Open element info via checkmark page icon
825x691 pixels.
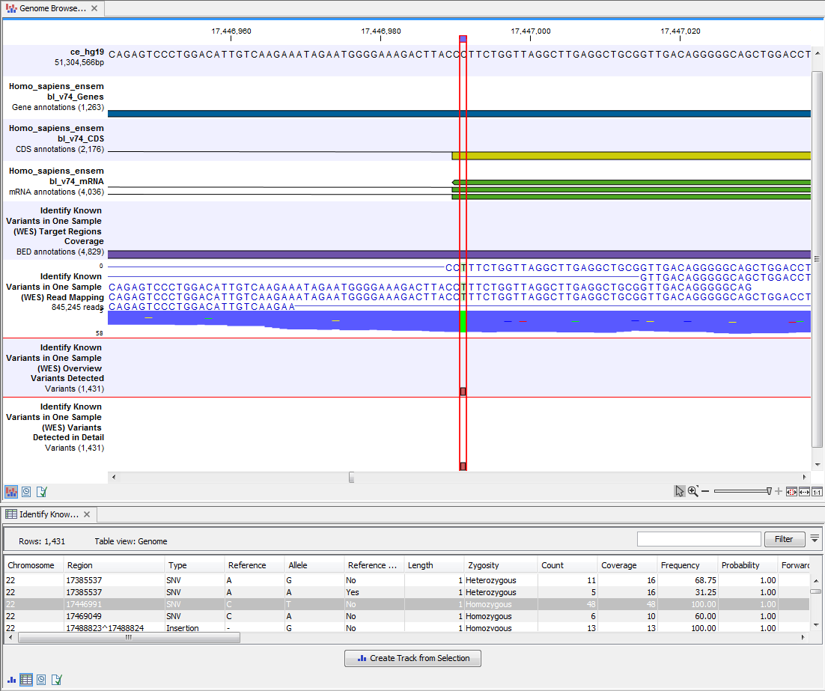pyautogui.click(x=40, y=492)
